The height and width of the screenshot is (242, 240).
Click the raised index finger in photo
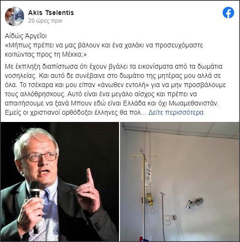point(90,178)
